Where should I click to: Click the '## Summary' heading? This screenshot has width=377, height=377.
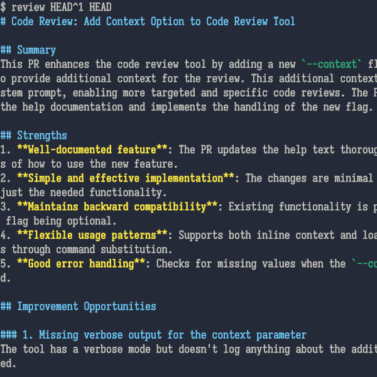coord(28,50)
